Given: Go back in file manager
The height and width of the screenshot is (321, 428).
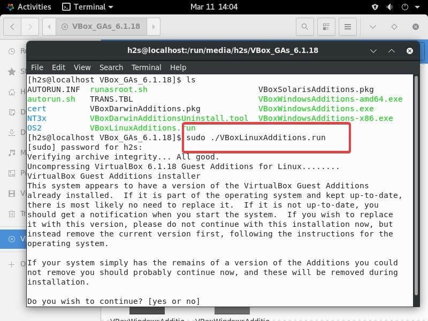Looking at the screenshot, I should pos(12,27).
